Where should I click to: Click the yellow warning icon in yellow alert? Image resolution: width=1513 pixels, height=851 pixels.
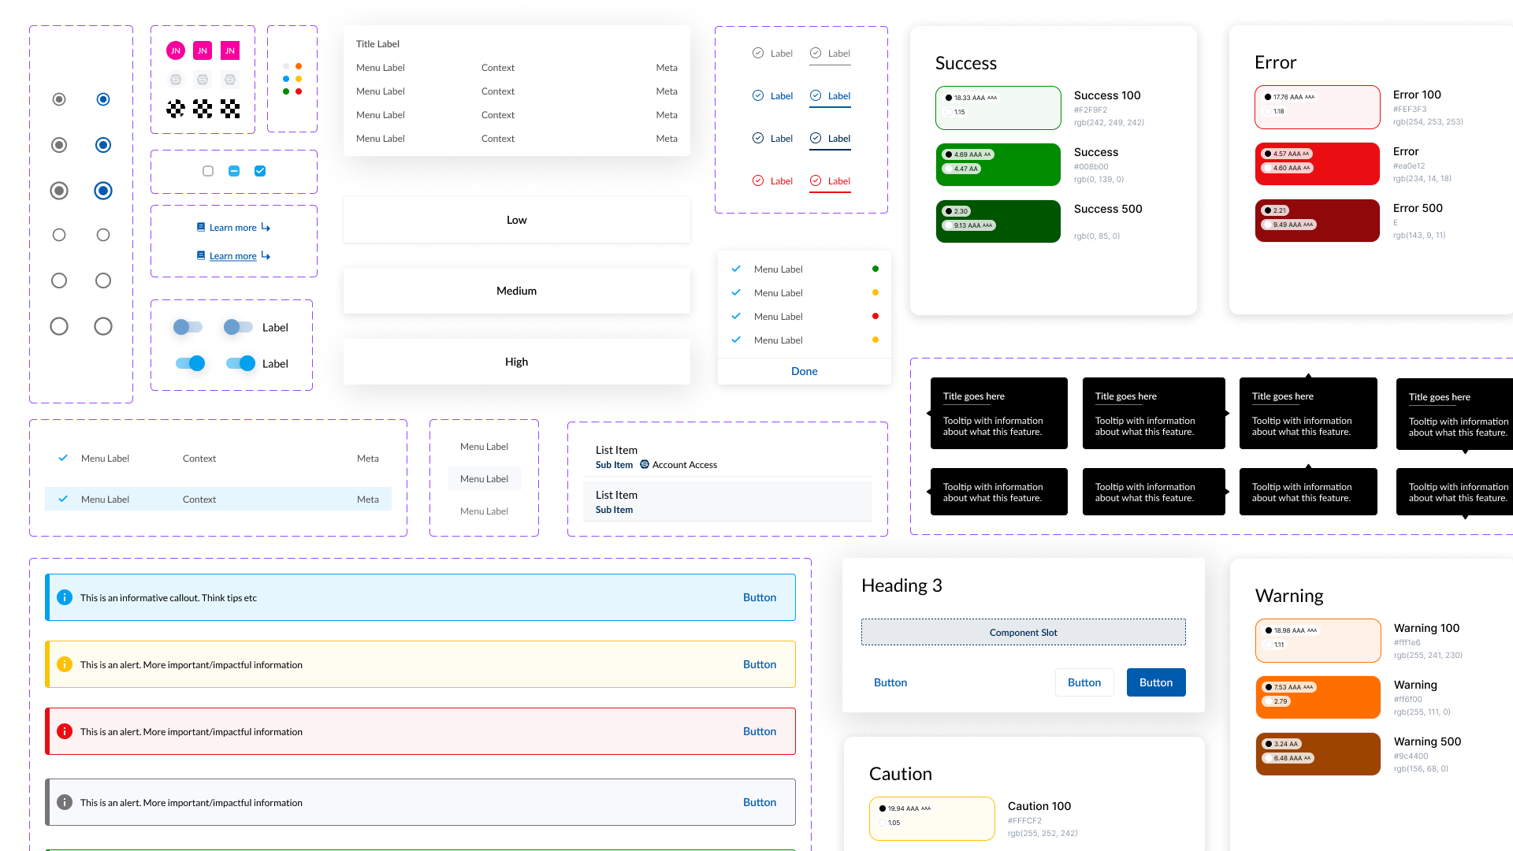click(x=65, y=664)
